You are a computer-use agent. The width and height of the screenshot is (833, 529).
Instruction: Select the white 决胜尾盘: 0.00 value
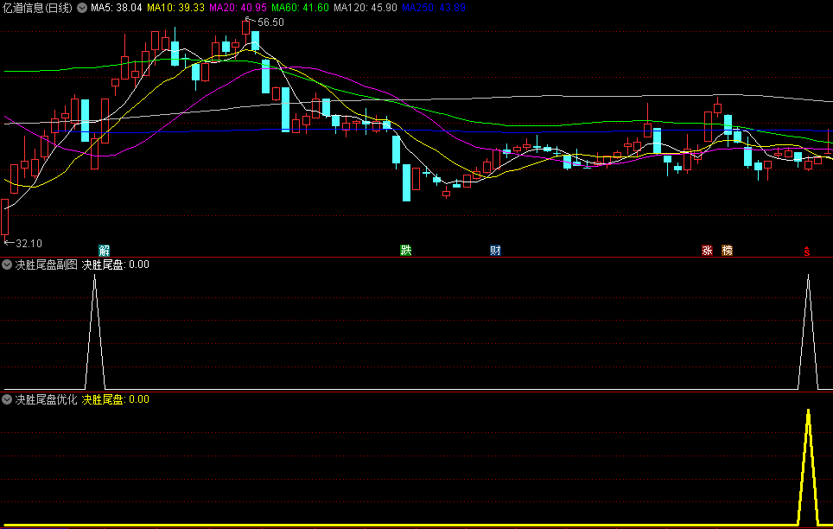tap(115, 264)
